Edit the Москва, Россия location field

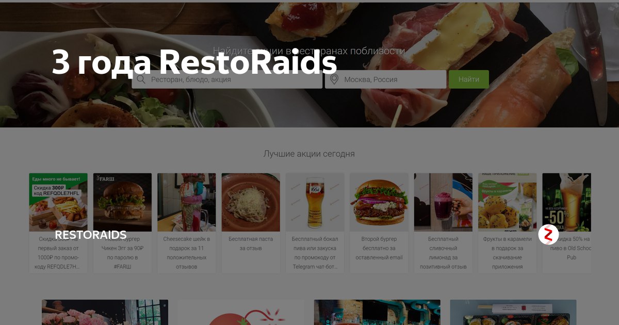385,79
